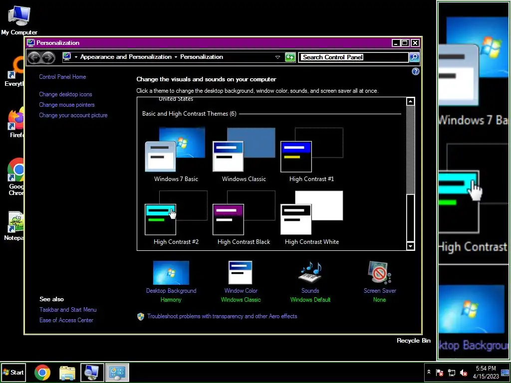Expand arrow before Personalization breadcrumb

pos(176,57)
